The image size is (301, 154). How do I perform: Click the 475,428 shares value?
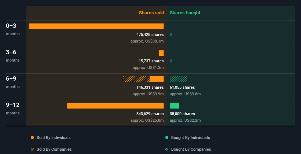click(x=150, y=34)
